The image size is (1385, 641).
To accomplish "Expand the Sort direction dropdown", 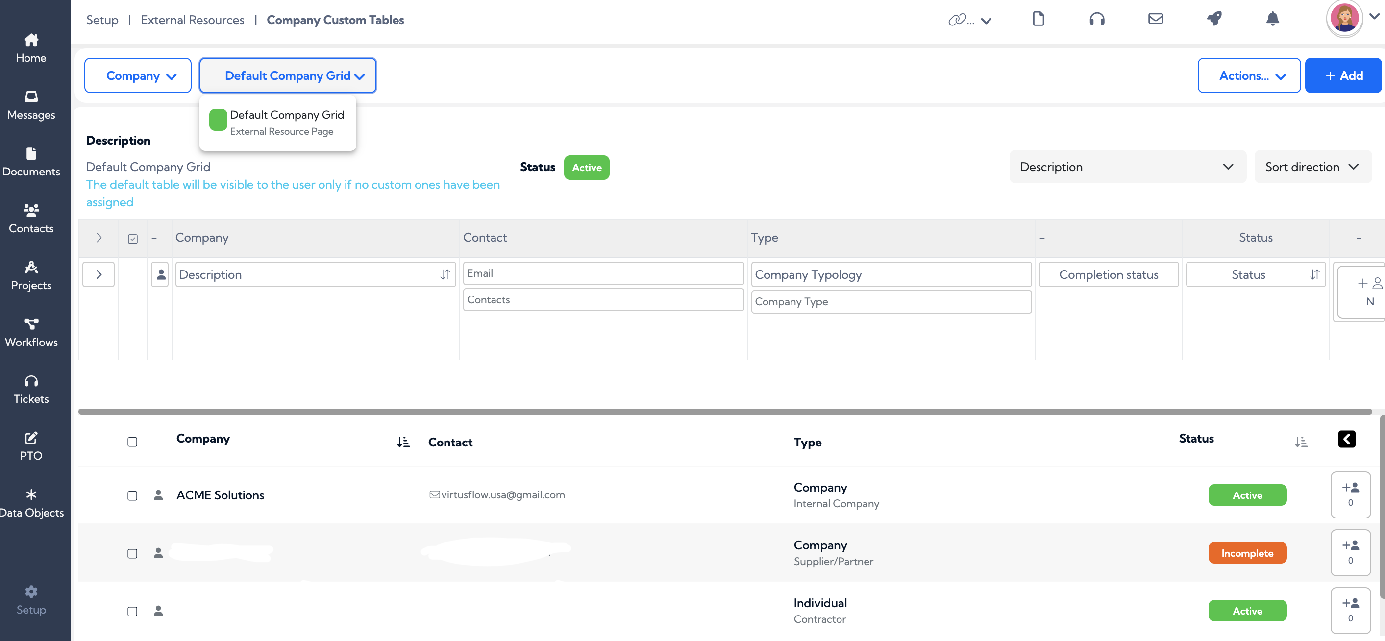I will (x=1312, y=167).
